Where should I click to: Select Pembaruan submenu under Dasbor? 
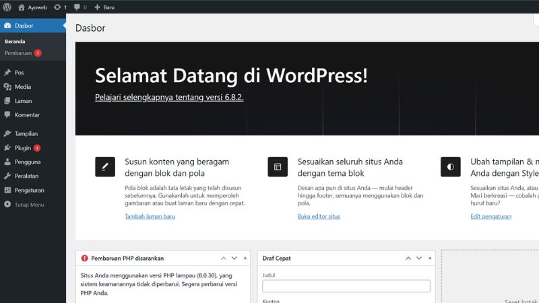[18, 53]
